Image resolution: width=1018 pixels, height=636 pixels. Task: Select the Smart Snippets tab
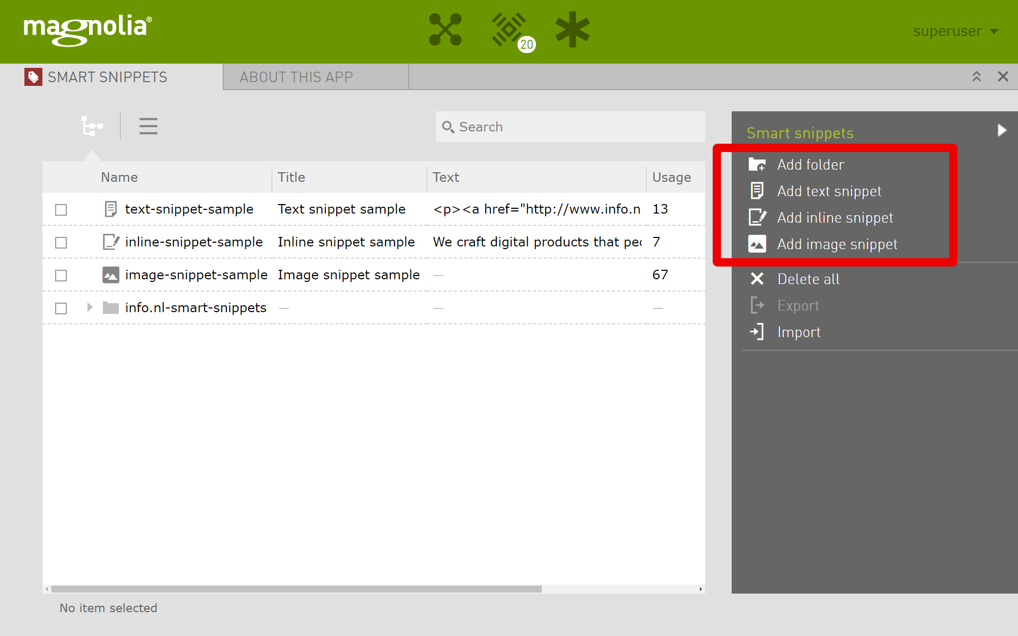pos(107,77)
